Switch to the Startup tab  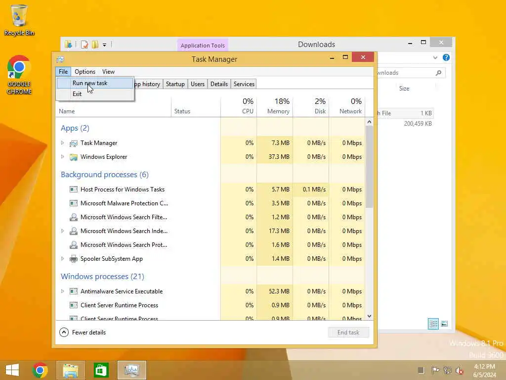[175, 84]
